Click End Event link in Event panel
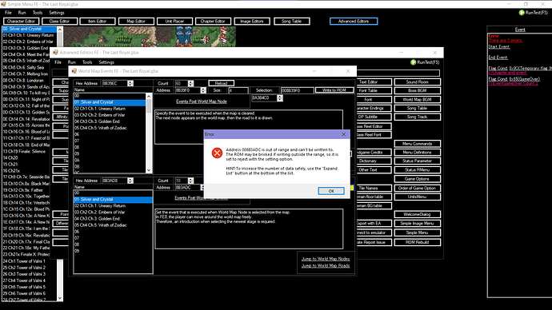 498,58
